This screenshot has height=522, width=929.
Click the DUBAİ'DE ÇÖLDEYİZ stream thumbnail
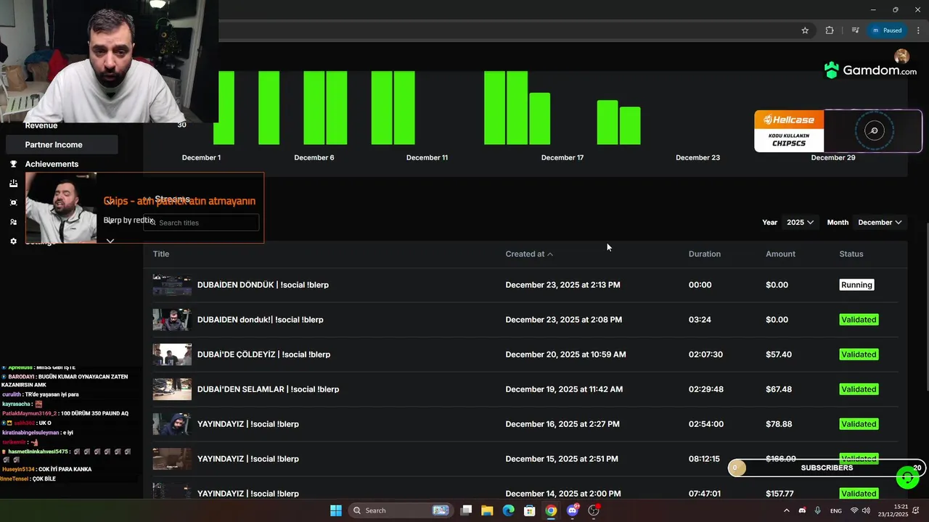click(x=172, y=355)
